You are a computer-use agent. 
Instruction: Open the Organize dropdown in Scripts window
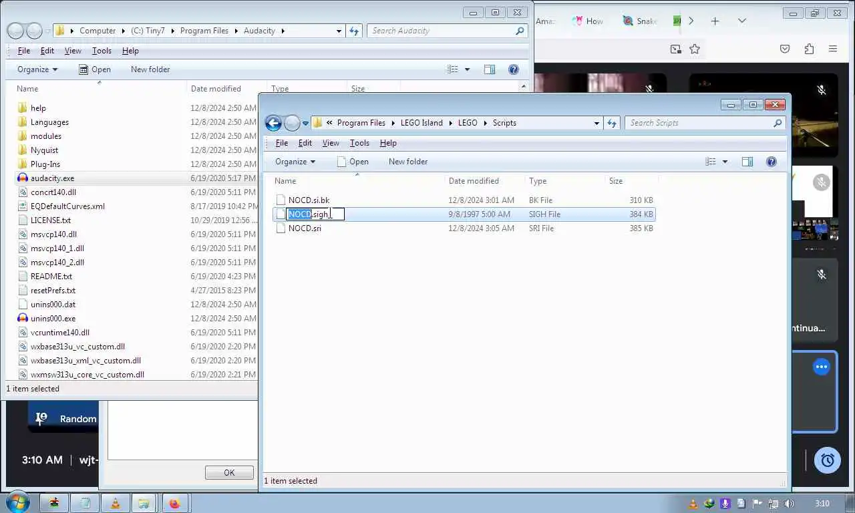[x=295, y=162]
